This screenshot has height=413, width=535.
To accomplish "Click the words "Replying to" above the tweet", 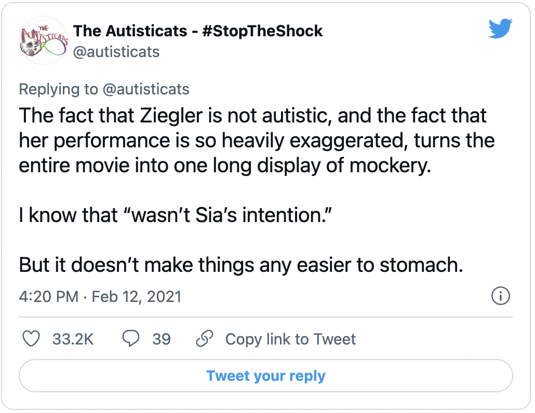I will [x=58, y=89].
